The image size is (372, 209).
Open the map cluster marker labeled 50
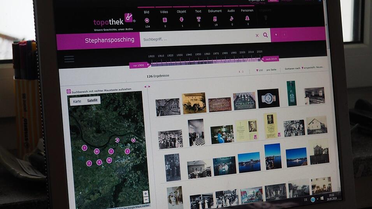[x=97, y=152]
